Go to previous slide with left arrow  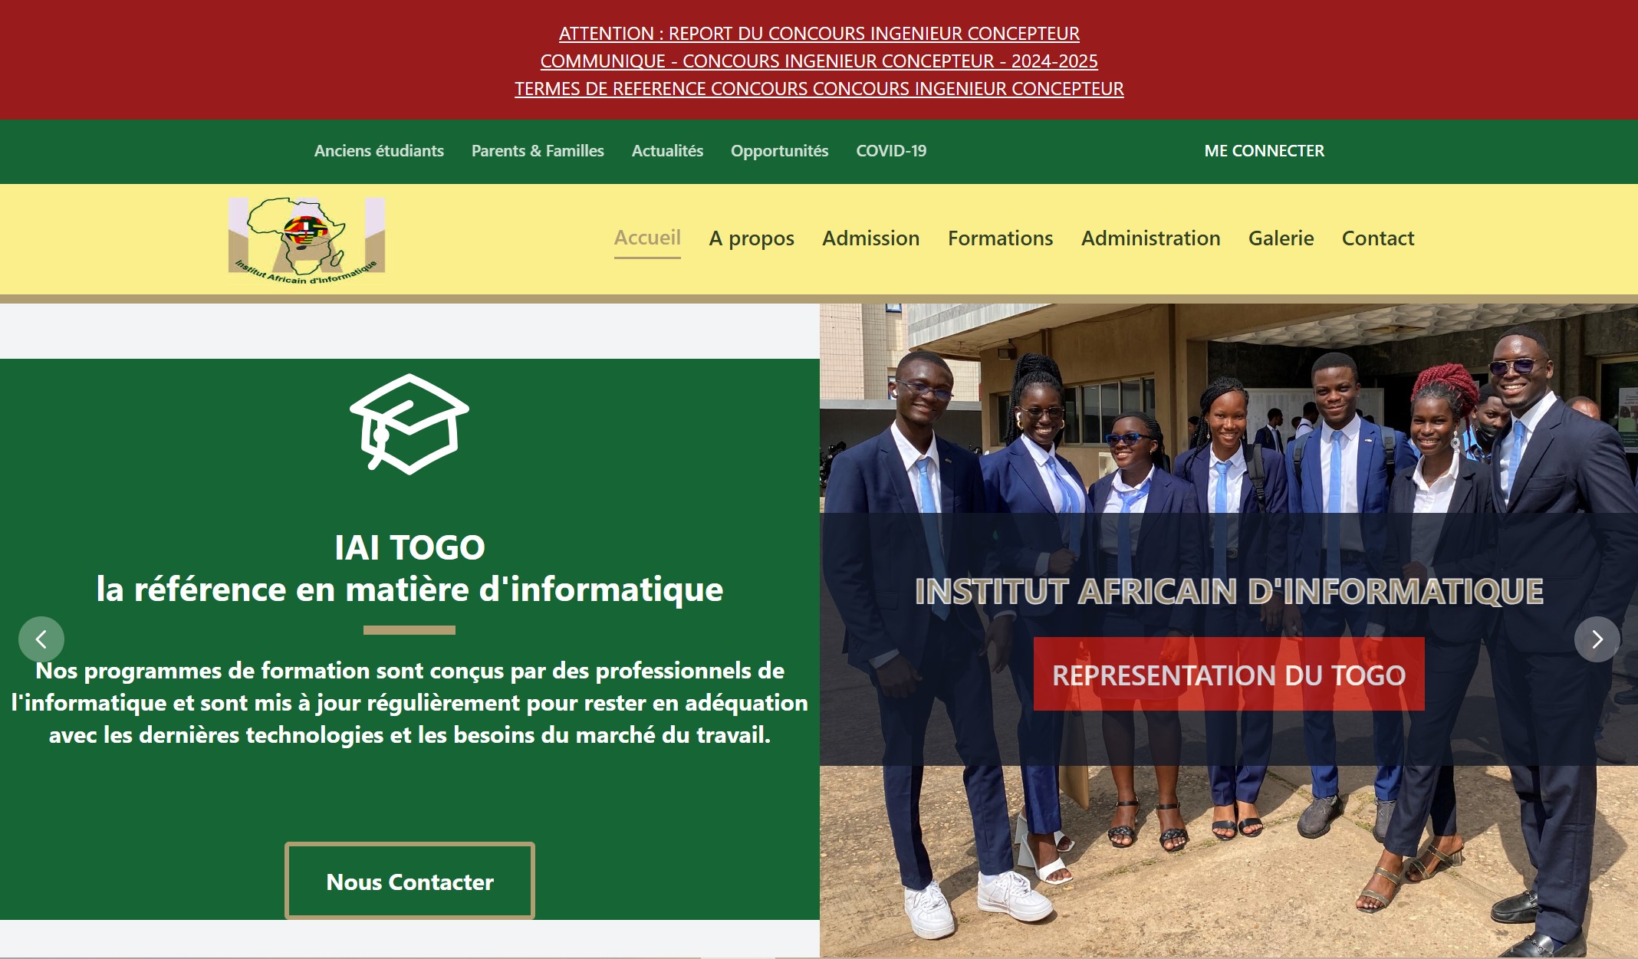point(41,639)
